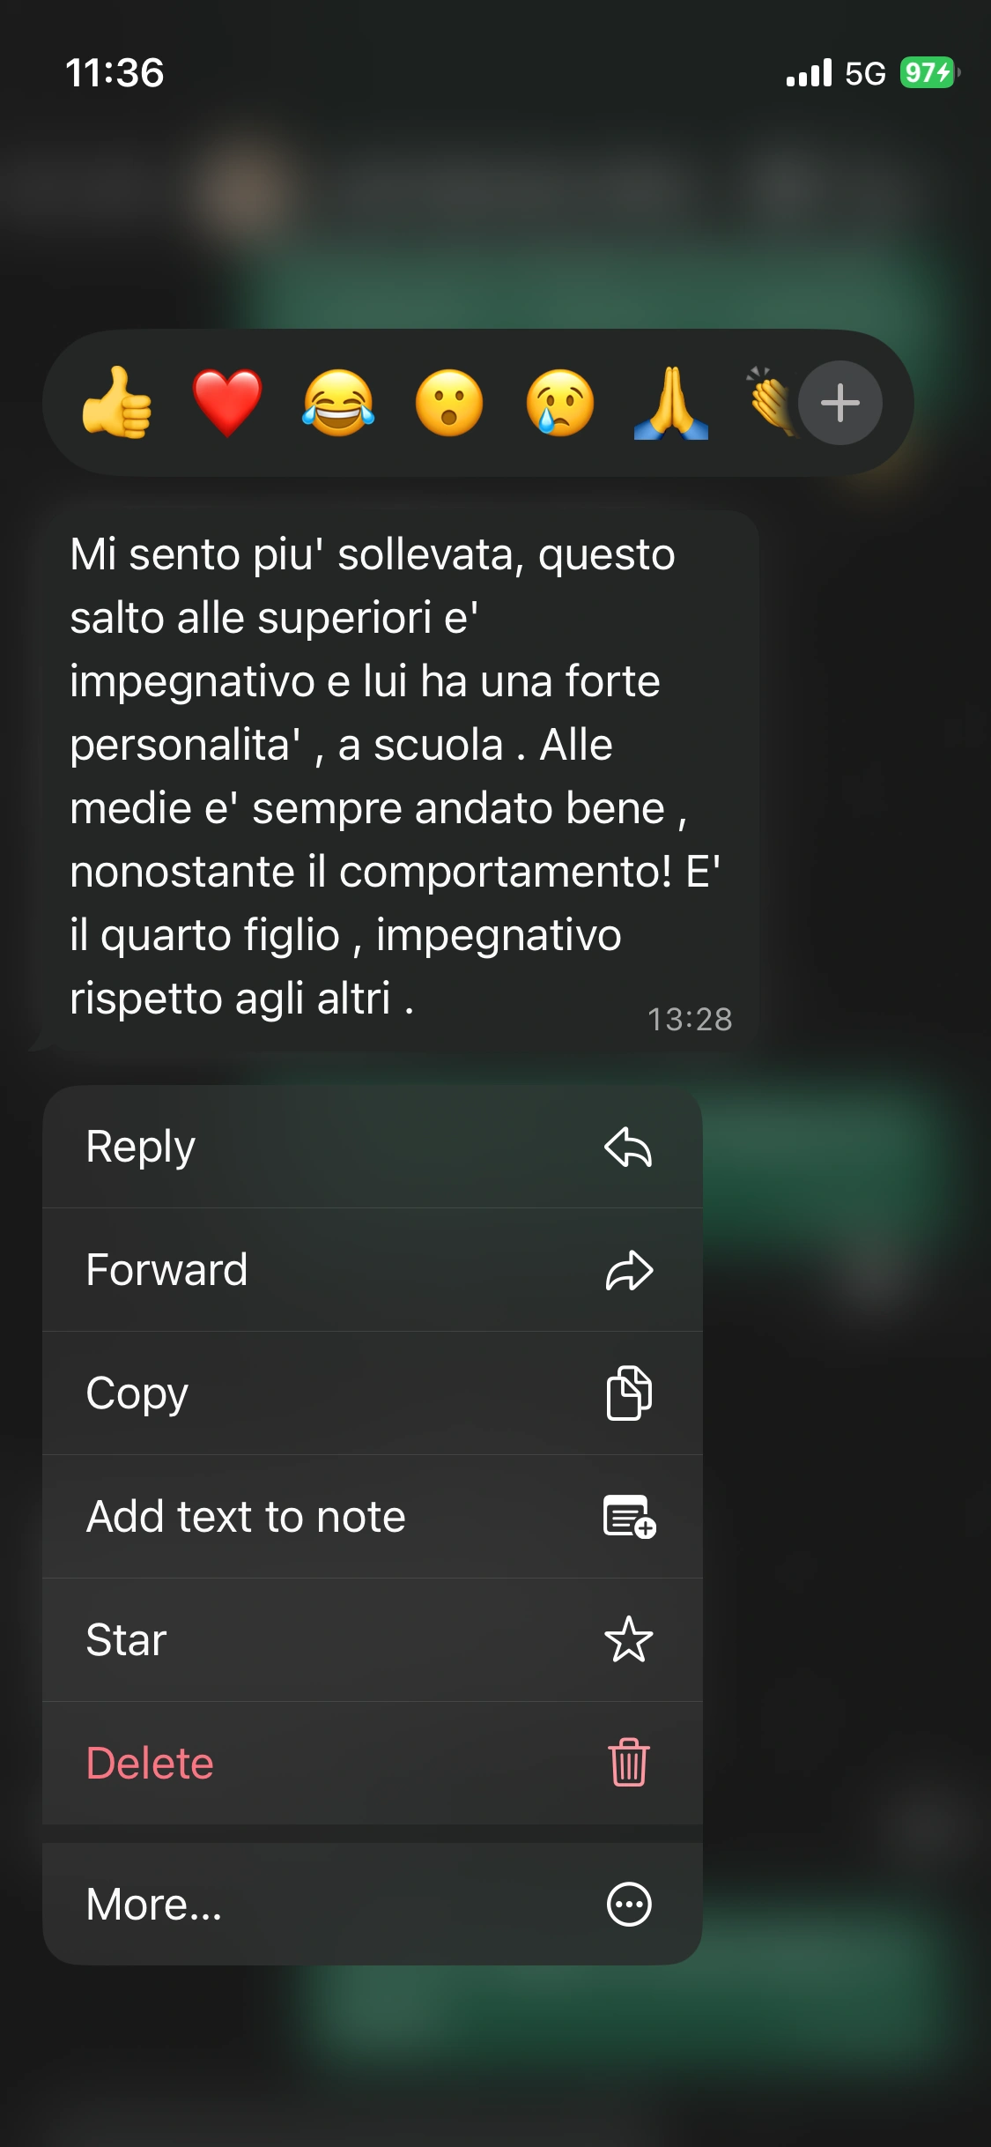Tap the red trash icon
This screenshot has width=991, height=2147.
629,1763
